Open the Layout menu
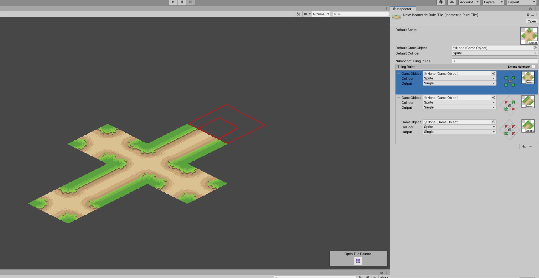The height and width of the screenshot is (278, 539). pyautogui.click(x=521, y=2)
